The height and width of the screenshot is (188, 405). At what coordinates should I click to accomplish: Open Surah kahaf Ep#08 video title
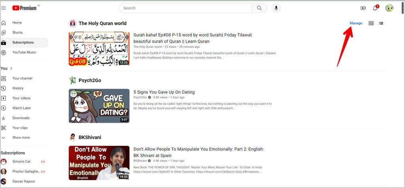click(193, 38)
